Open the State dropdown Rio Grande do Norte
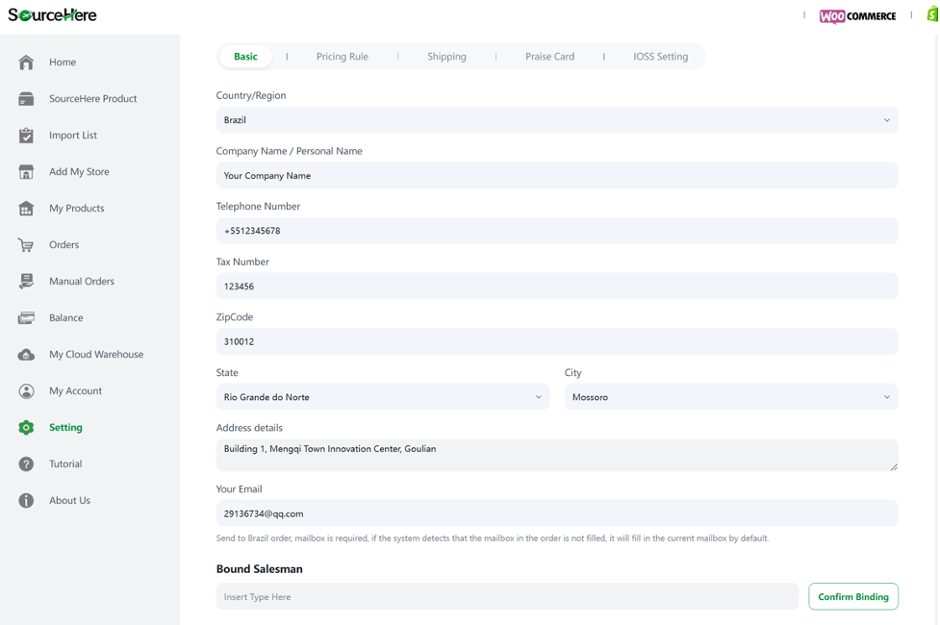940x625 pixels. [x=383, y=397]
